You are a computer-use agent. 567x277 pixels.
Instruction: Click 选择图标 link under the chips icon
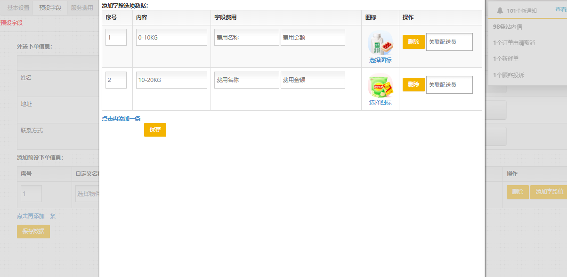pos(380,102)
